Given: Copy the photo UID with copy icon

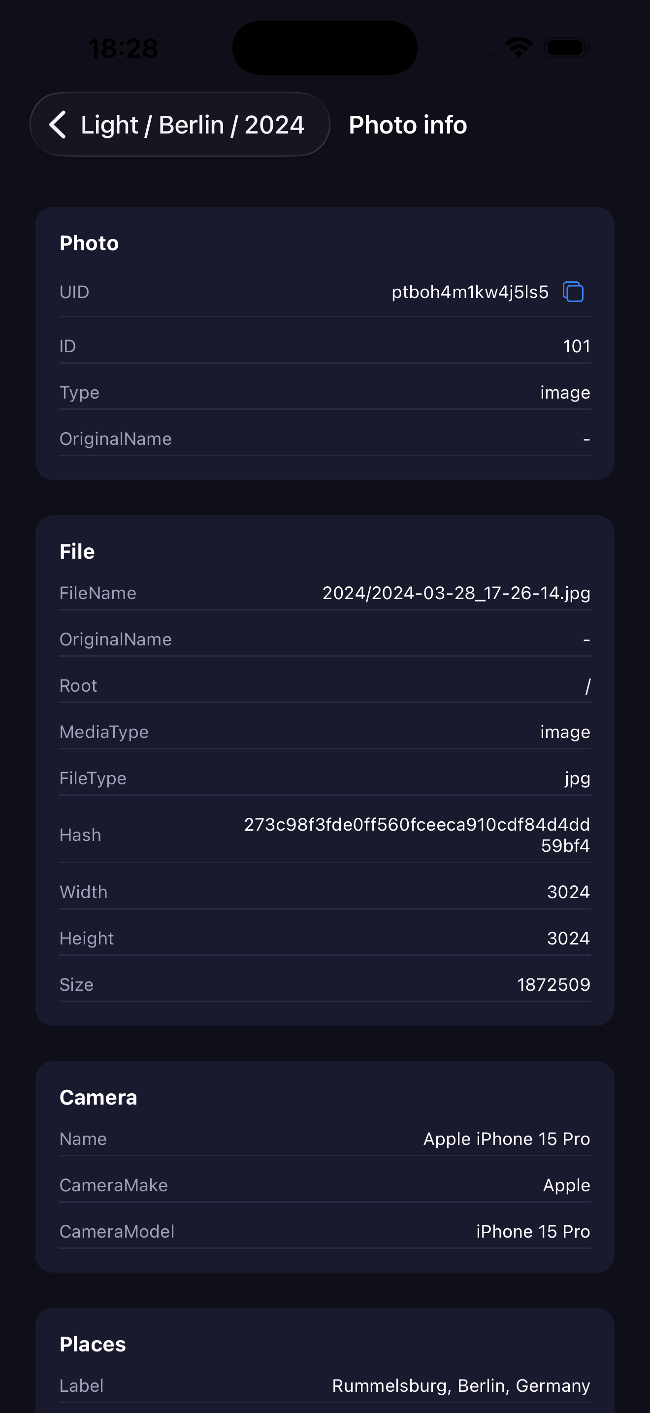Looking at the screenshot, I should pos(573,292).
